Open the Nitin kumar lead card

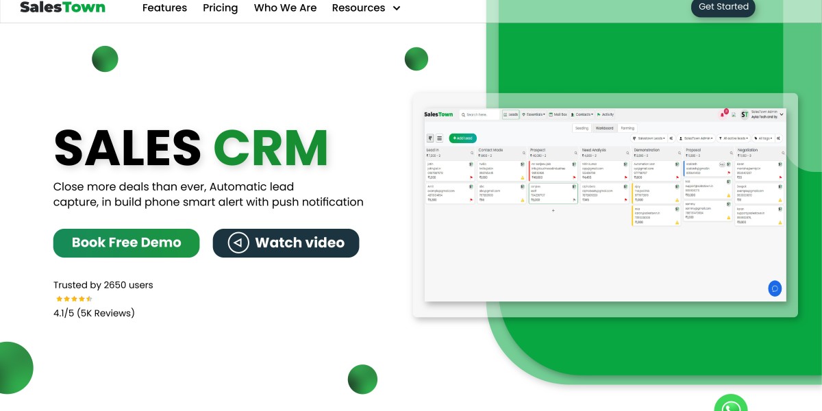pyautogui.click(x=606, y=171)
